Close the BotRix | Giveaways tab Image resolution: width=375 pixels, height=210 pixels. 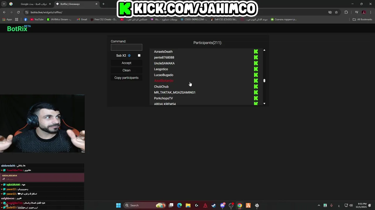pyautogui.click(x=96, y=4)
